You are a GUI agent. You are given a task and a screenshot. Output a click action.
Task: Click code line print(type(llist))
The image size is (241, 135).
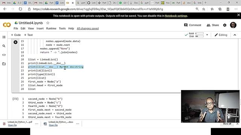[41, 74]
